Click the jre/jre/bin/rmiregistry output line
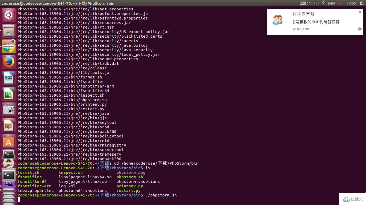366x205 pixels. 72,145
